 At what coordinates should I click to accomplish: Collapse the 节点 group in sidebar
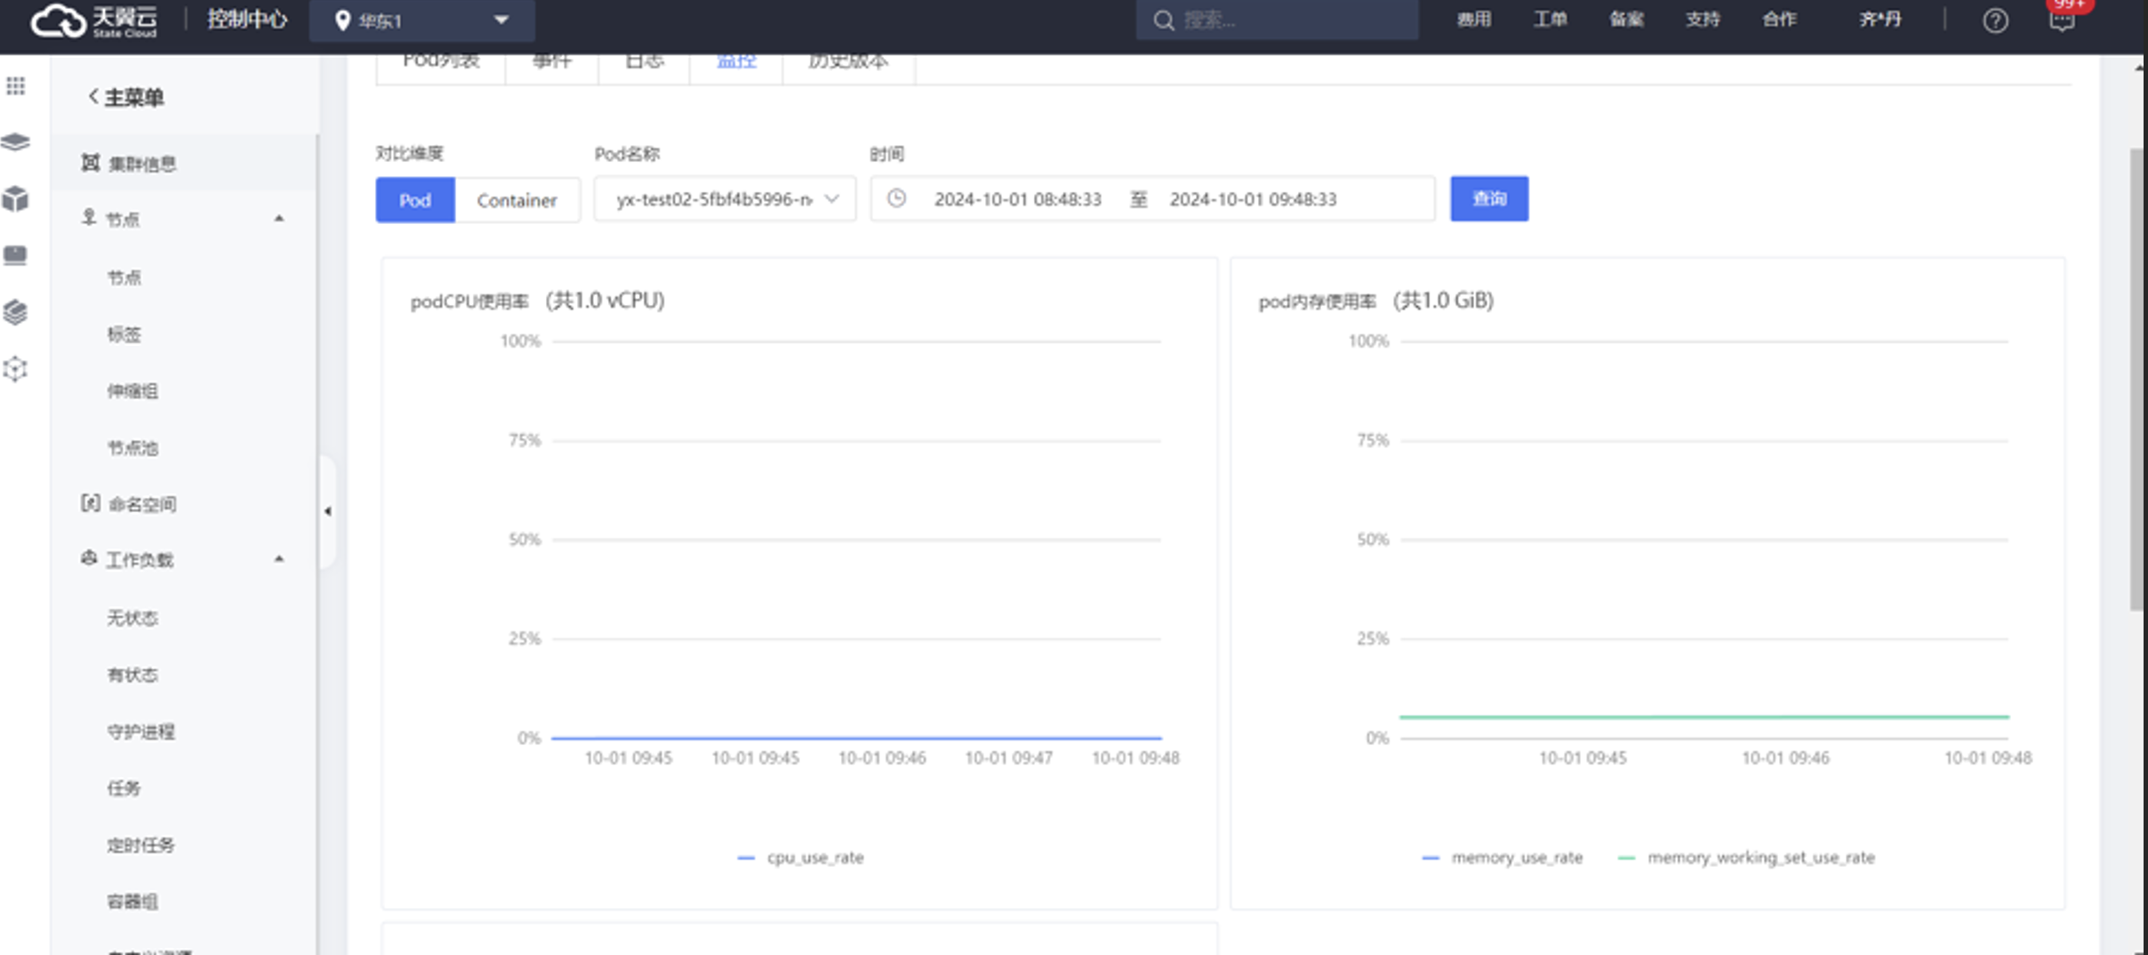tap(279, 219)
